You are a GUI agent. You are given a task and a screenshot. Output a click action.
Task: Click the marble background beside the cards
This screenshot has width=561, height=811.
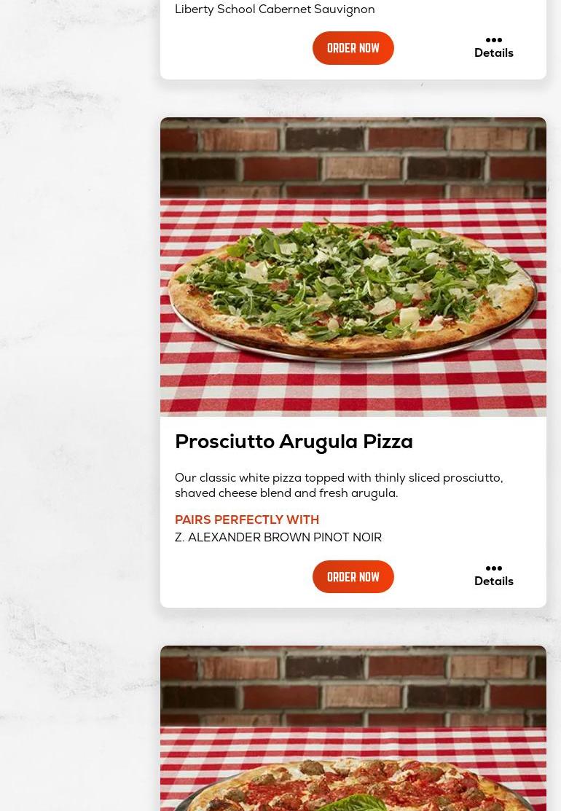tap(77, 404)
